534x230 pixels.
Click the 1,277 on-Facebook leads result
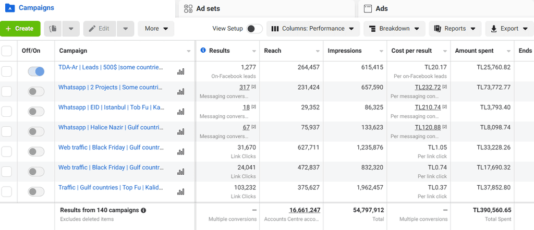pos(248,67)
